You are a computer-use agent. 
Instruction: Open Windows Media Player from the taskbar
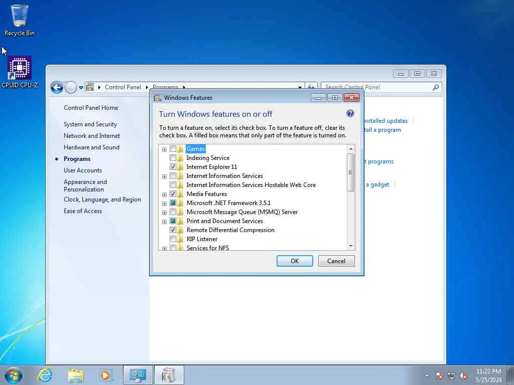(106, 375)
